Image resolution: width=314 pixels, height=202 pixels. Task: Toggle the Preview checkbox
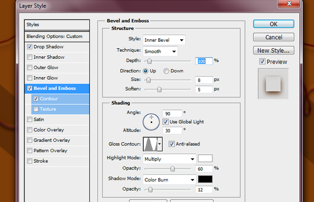pos(262,61)
